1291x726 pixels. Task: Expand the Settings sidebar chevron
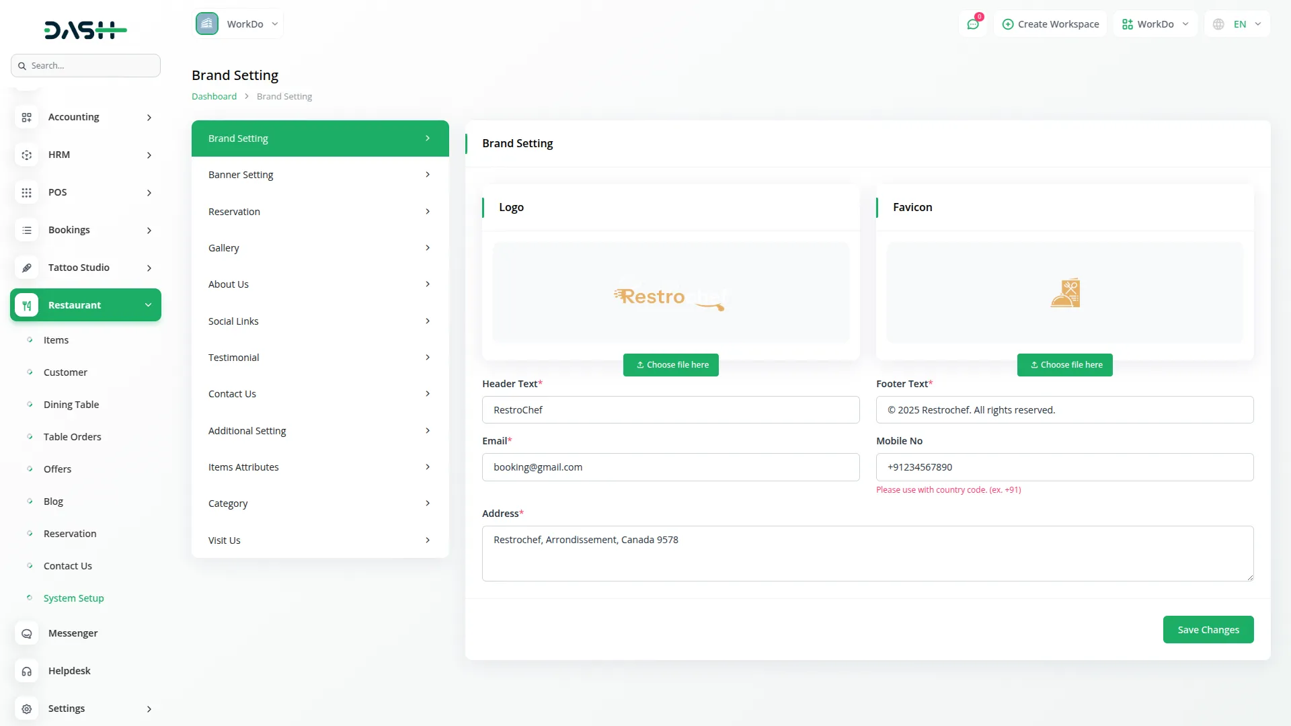[x=149, y=709]
